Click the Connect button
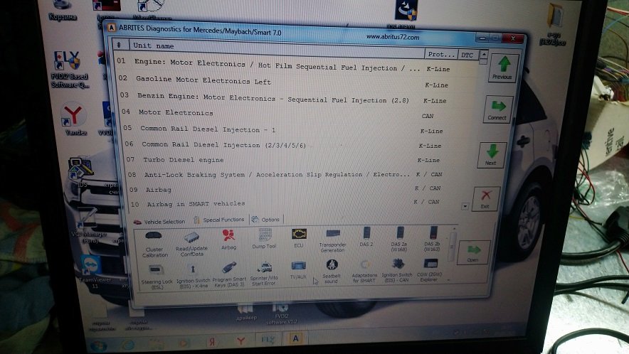Viewport: 629px width, 354px height. click(x=498, y=109)
